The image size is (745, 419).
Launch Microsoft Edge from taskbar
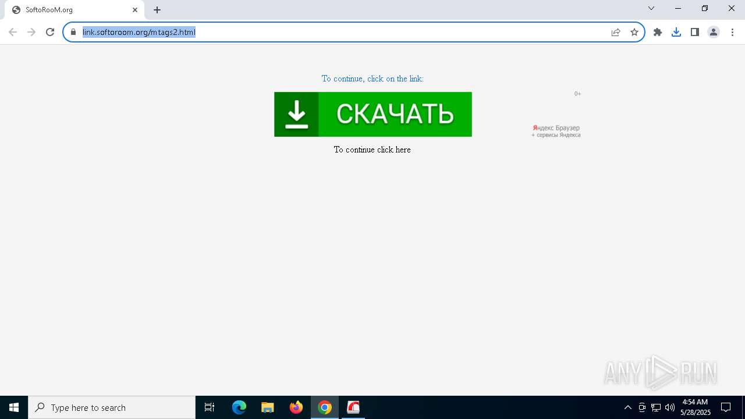[x=239, y=407]
